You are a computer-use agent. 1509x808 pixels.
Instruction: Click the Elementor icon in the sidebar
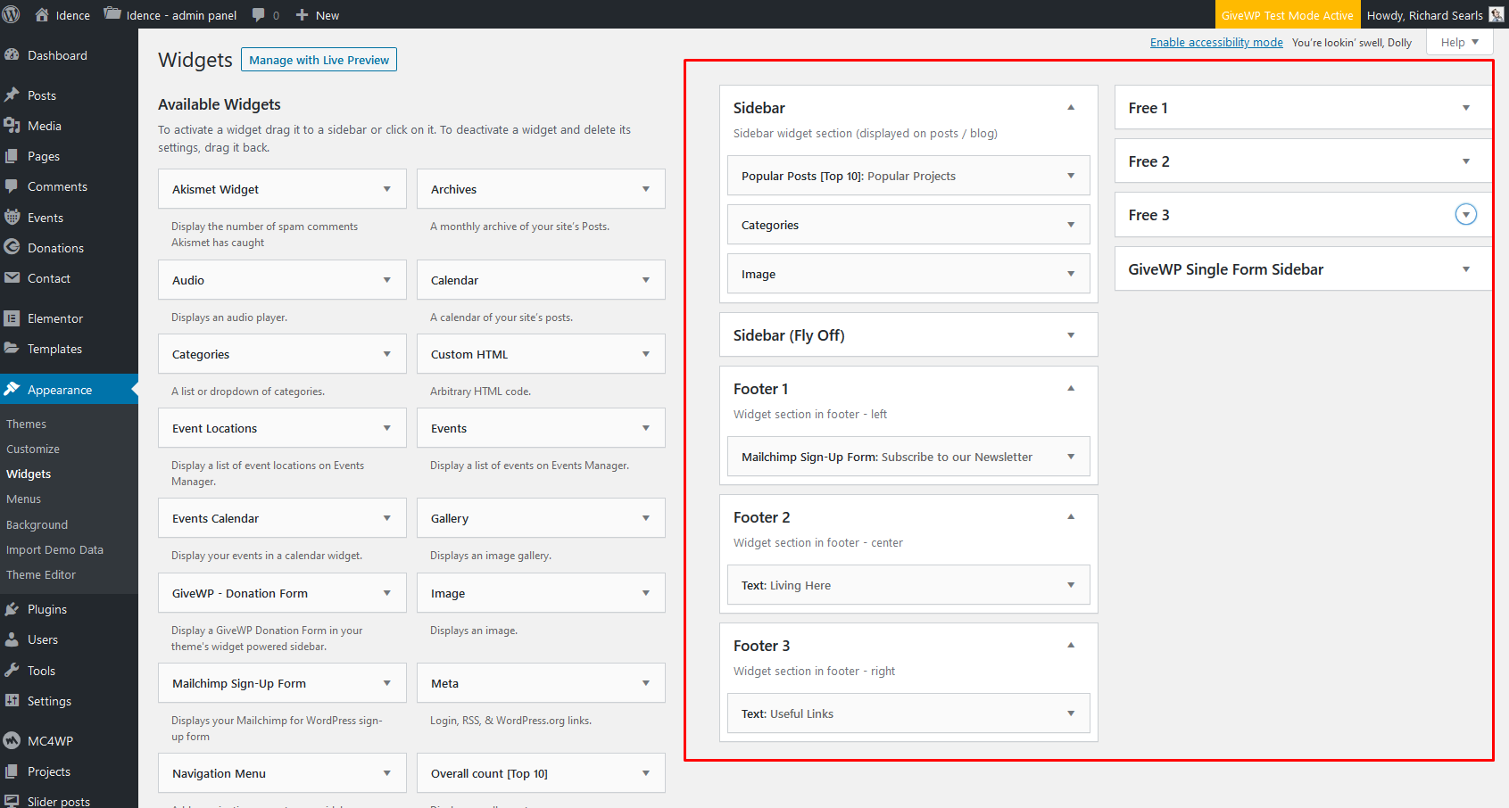click(x=12, y=318)
